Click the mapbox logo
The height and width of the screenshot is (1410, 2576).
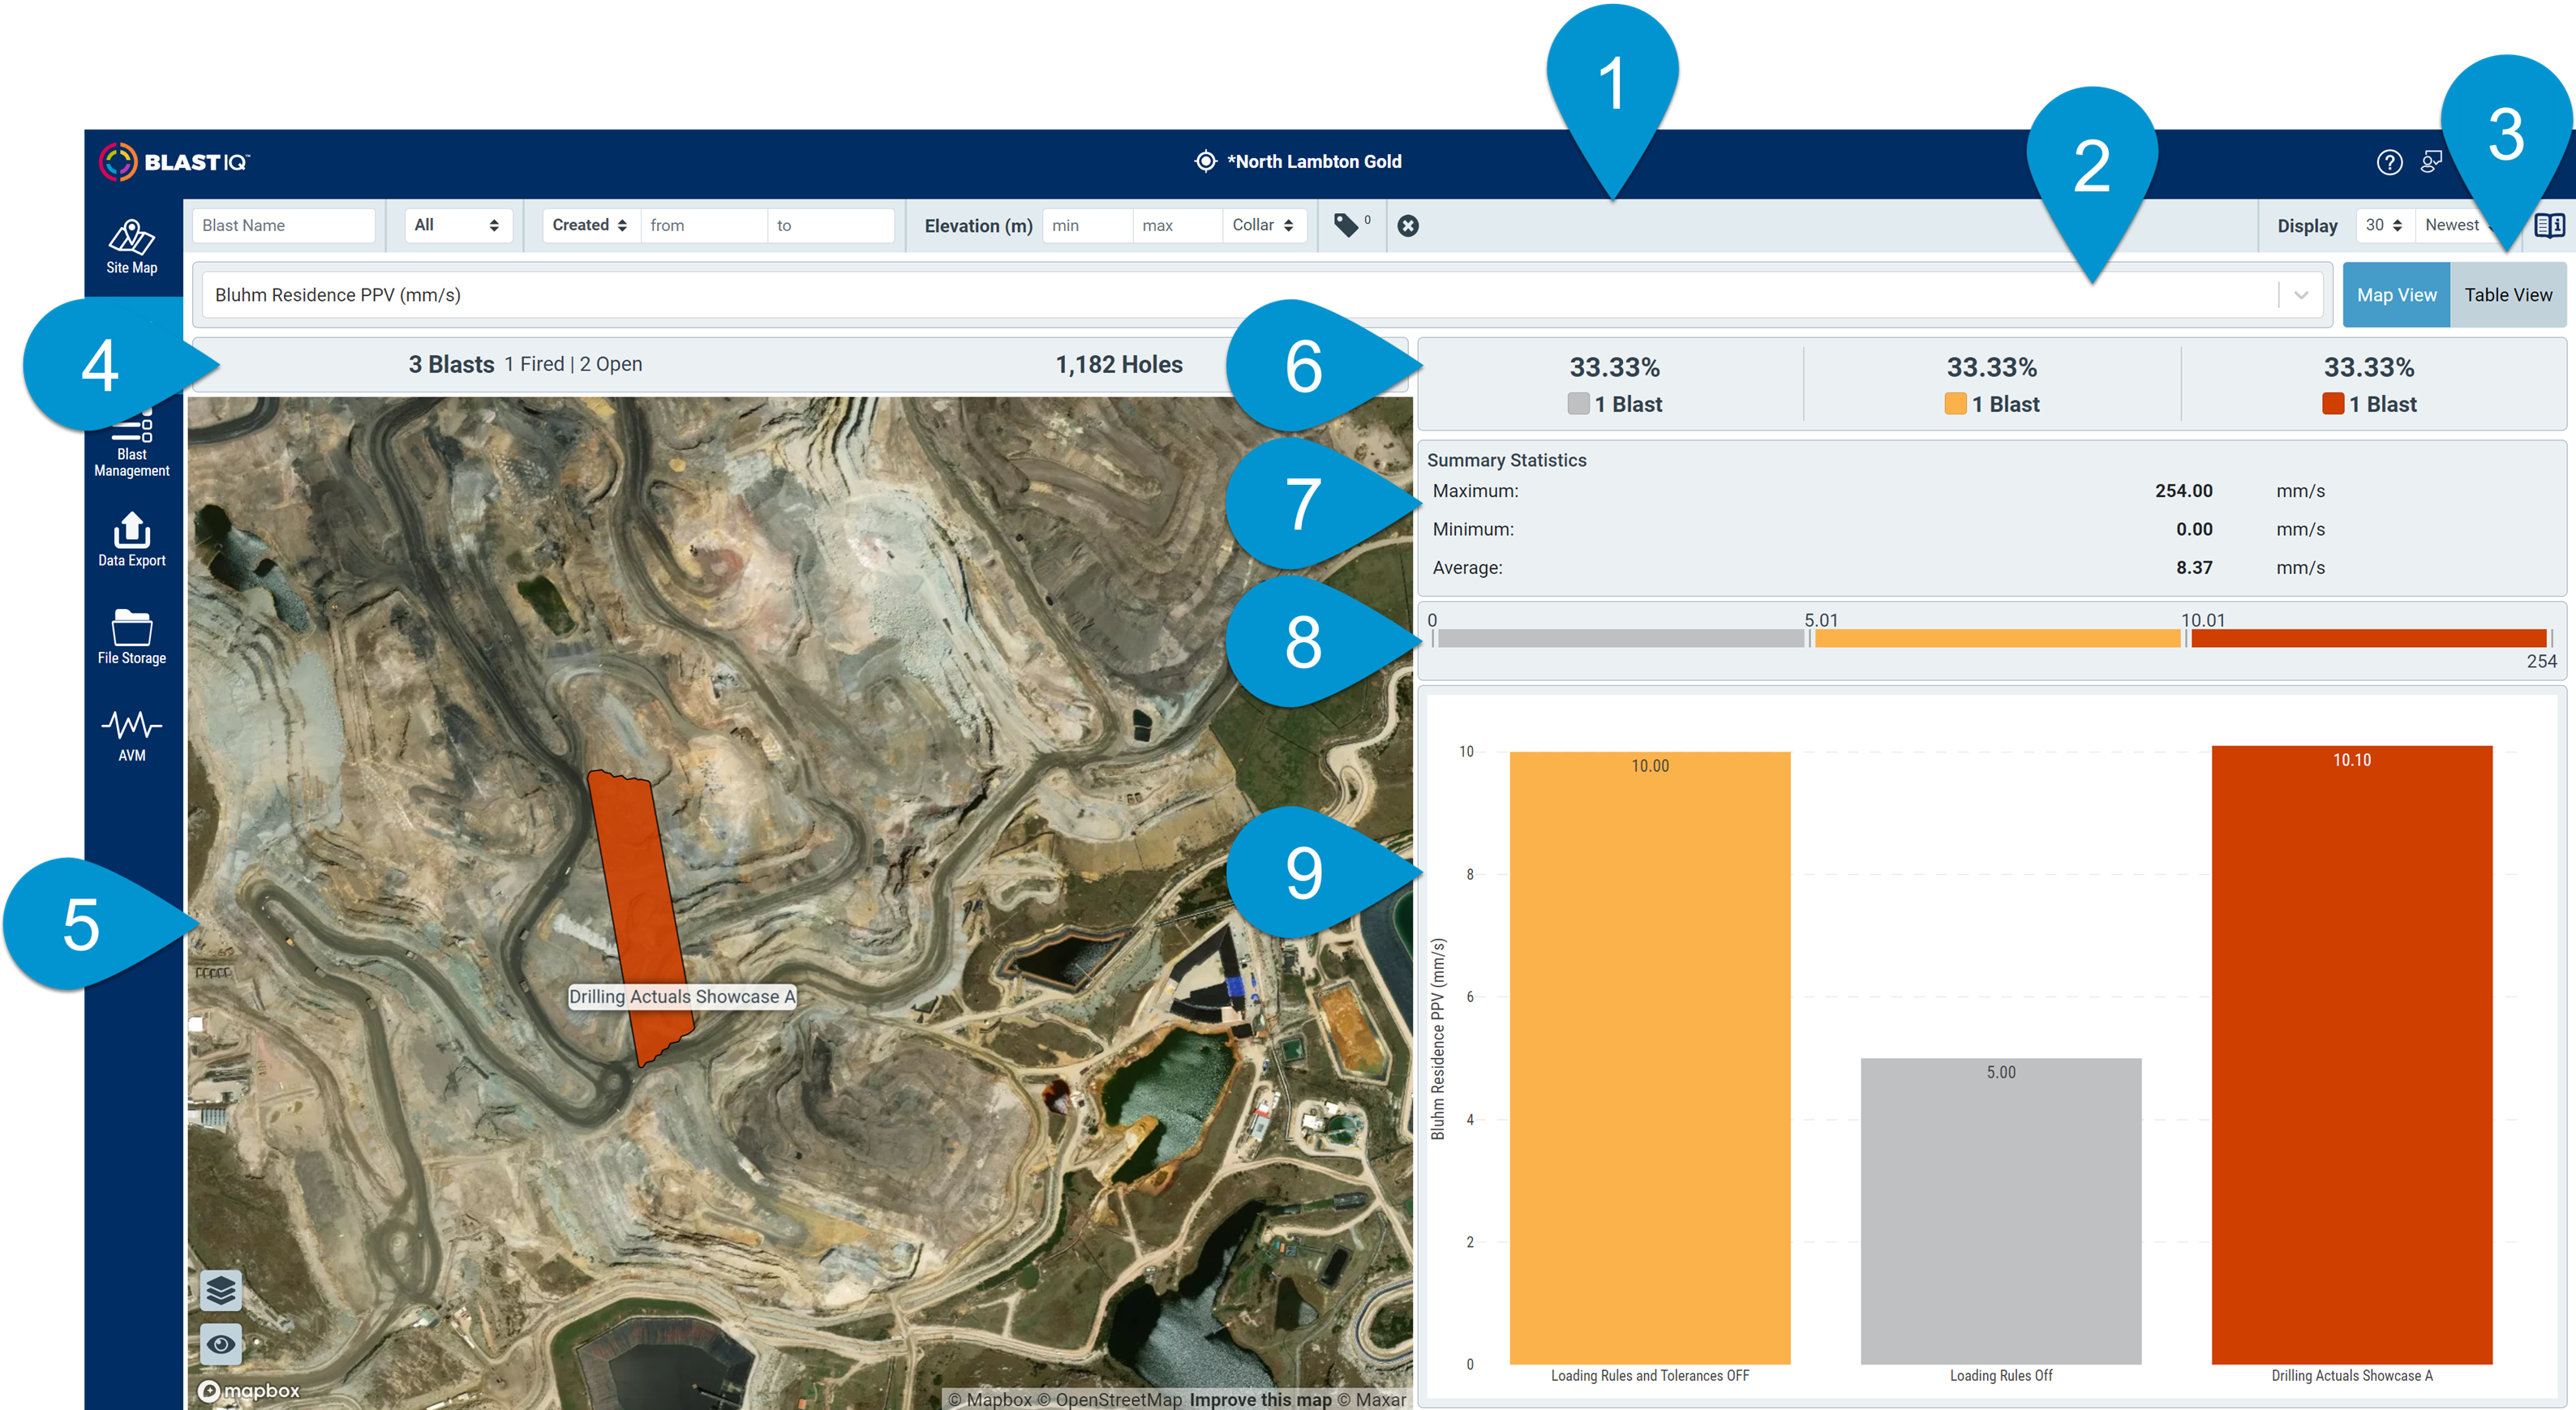pos(249,1391)
